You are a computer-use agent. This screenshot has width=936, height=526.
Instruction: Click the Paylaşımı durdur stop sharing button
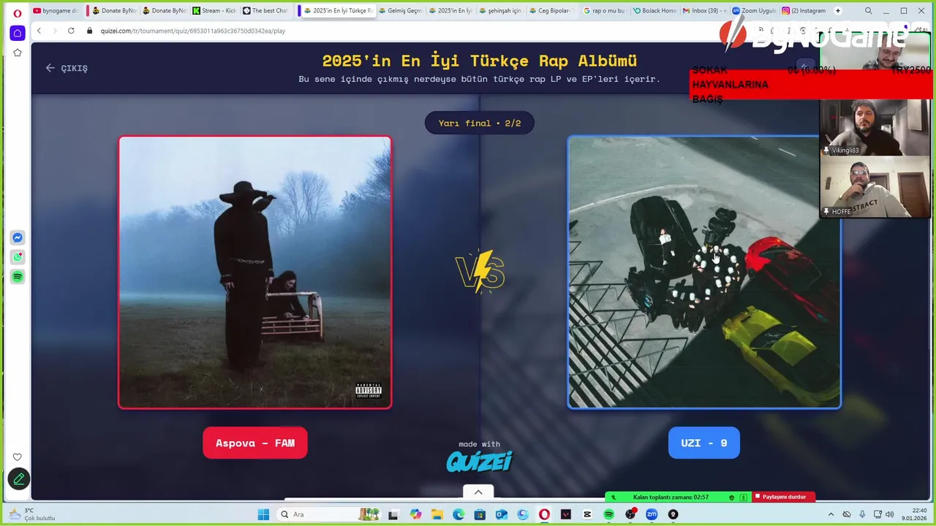(783, 497)
